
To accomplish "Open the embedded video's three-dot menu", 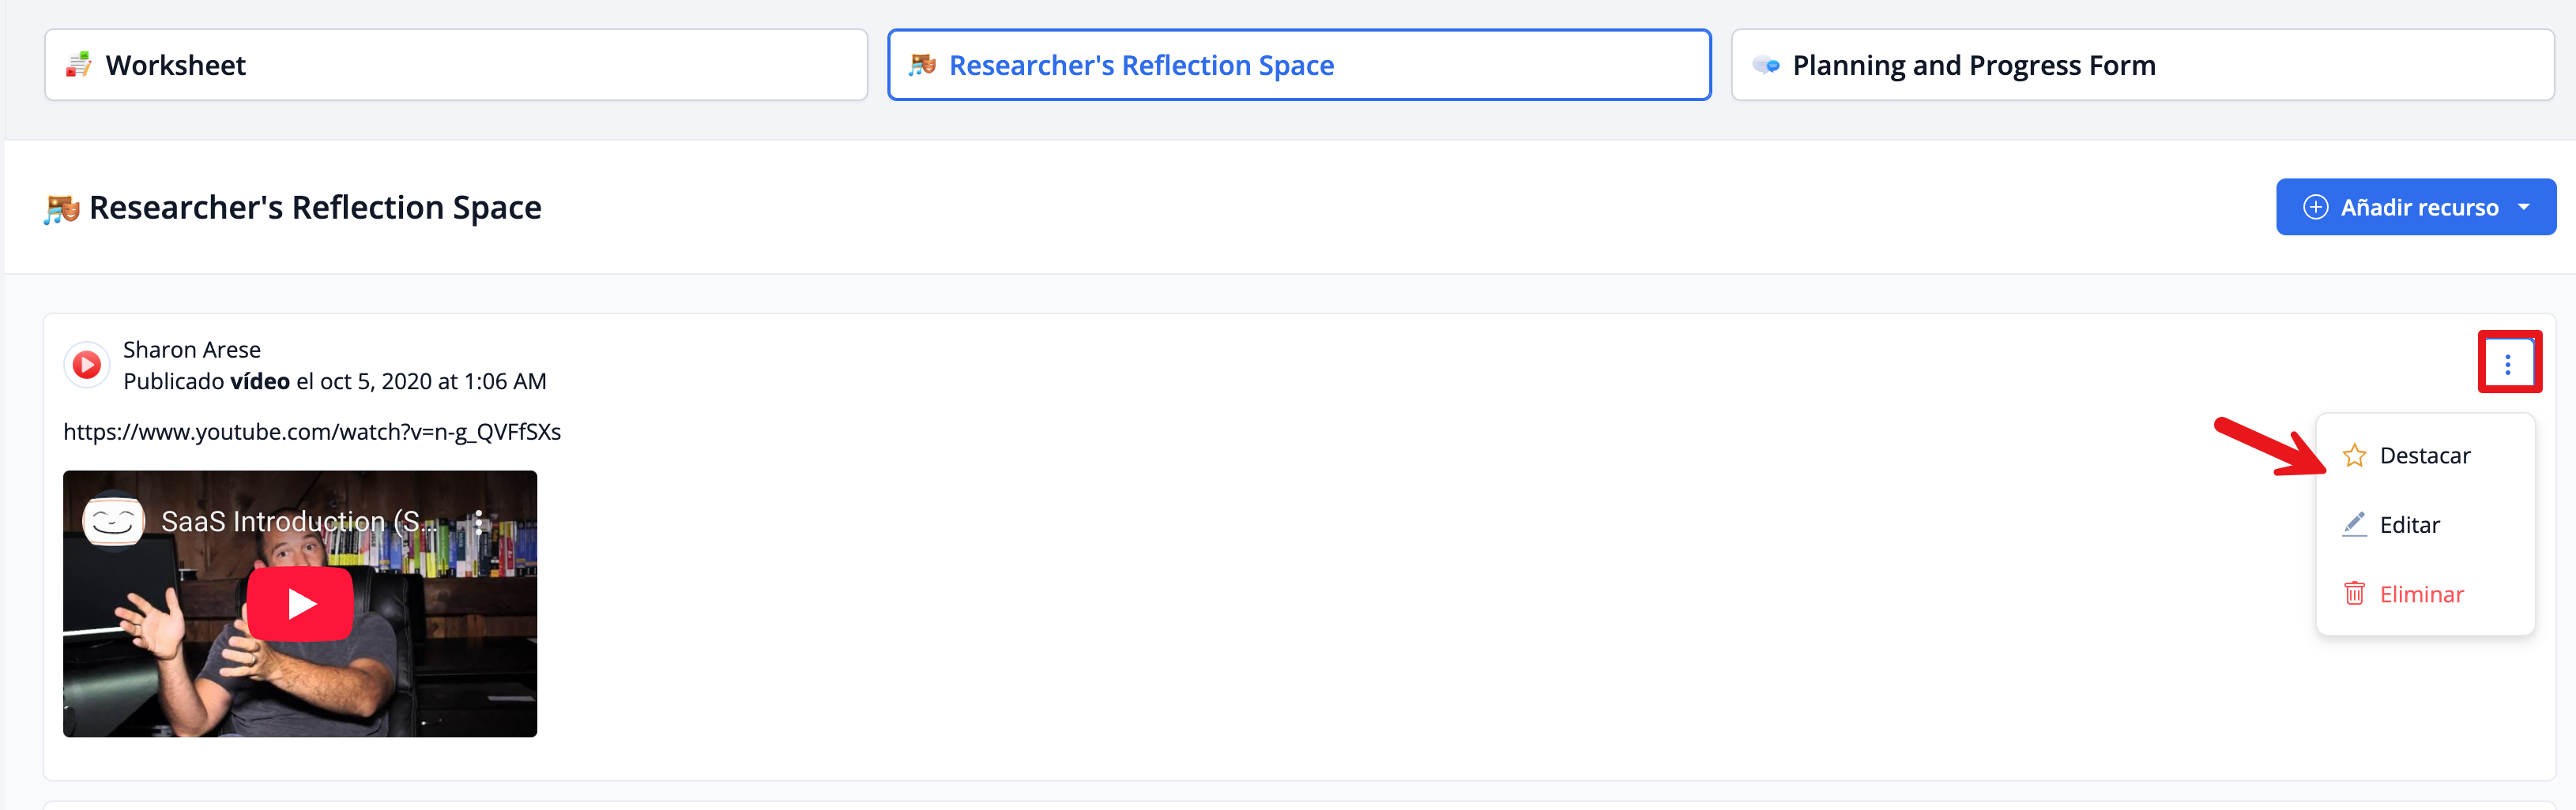I will pos(479,521).
